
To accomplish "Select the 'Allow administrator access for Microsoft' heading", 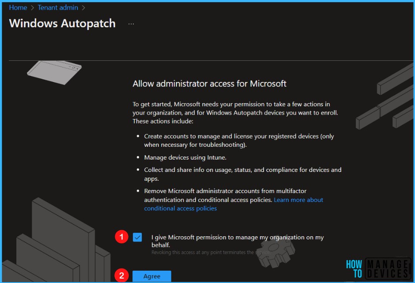I will tap(209, 84).
